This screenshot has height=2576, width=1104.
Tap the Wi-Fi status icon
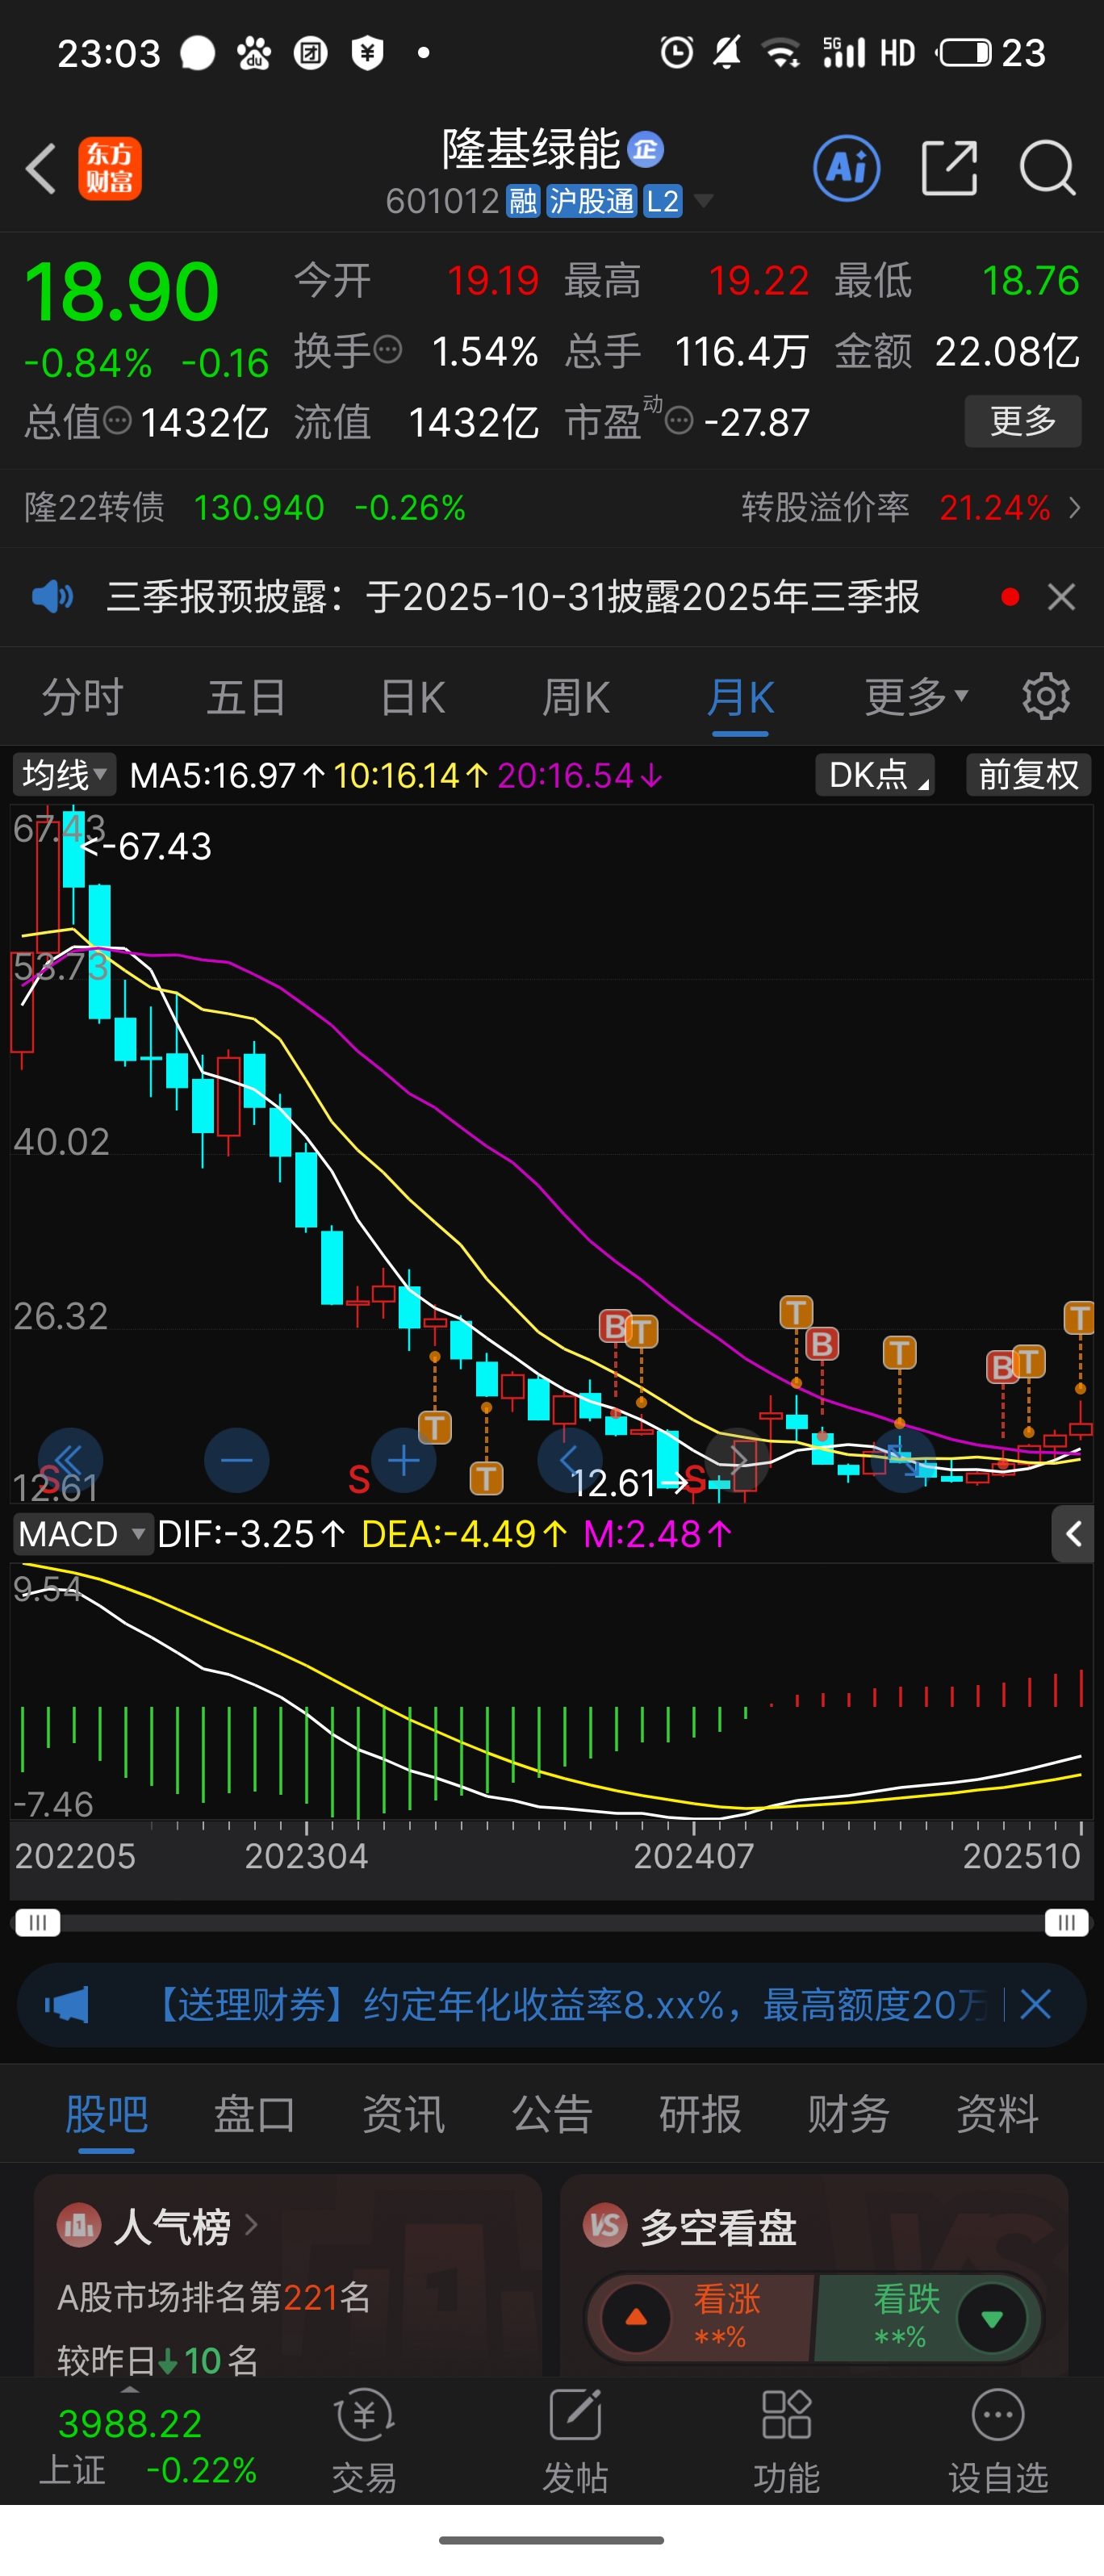coord(781,52)
